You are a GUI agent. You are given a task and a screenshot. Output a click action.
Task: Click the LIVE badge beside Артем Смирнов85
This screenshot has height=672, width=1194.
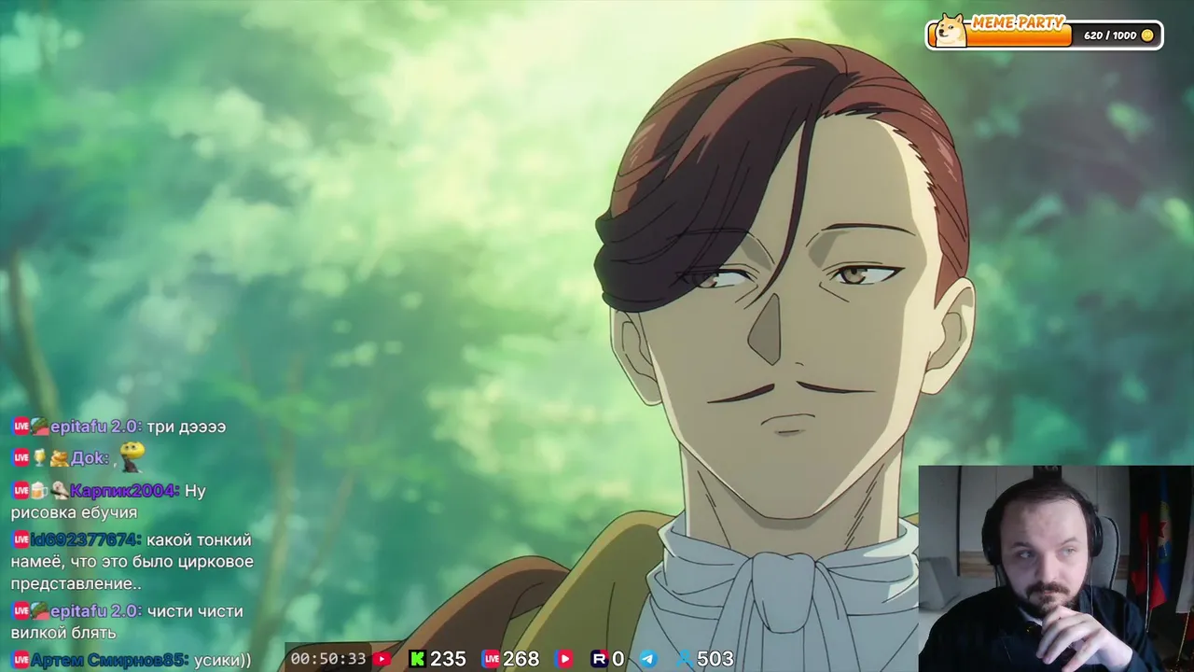pyautogui.click(x=21, y=660)
